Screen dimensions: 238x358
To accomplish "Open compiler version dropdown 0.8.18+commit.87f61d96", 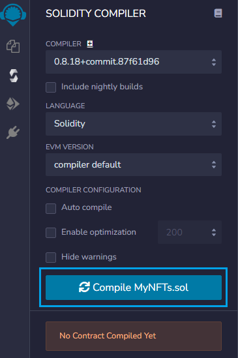I will pos(134,62).
